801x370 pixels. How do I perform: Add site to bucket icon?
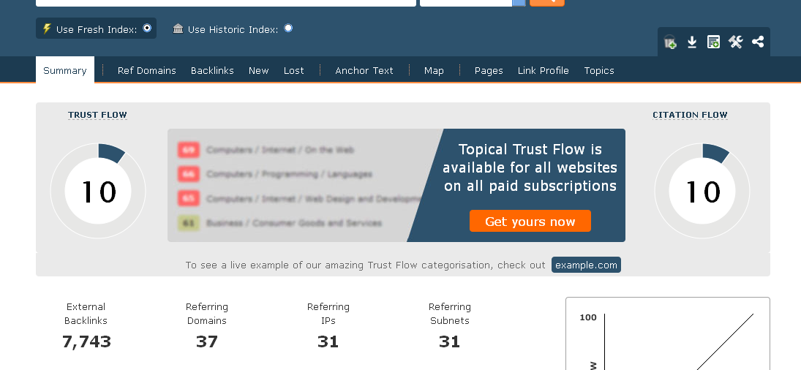[x=670, y=42]
